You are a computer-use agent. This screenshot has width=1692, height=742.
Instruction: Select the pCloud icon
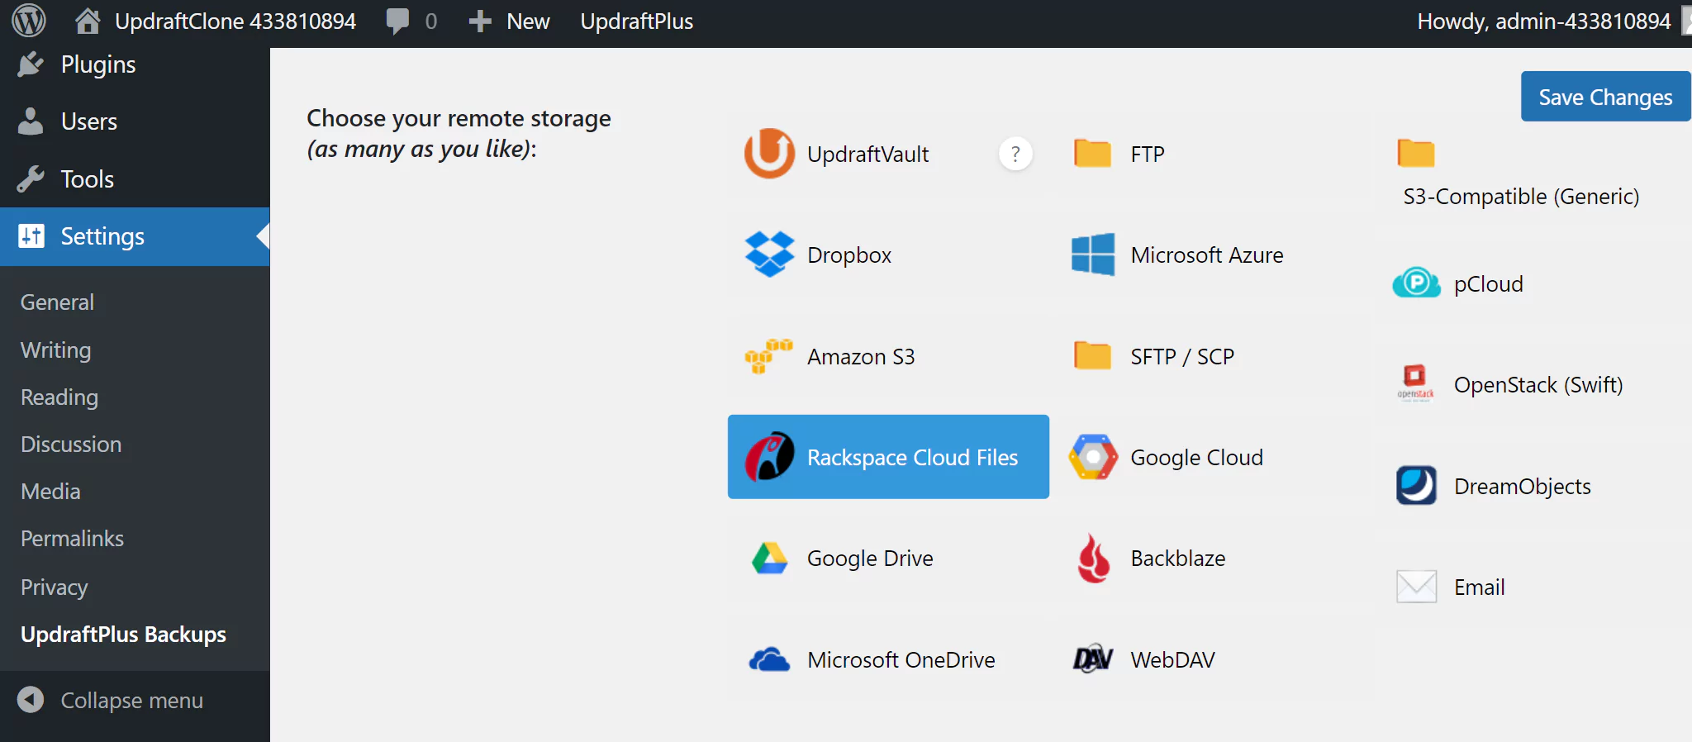1416,283
